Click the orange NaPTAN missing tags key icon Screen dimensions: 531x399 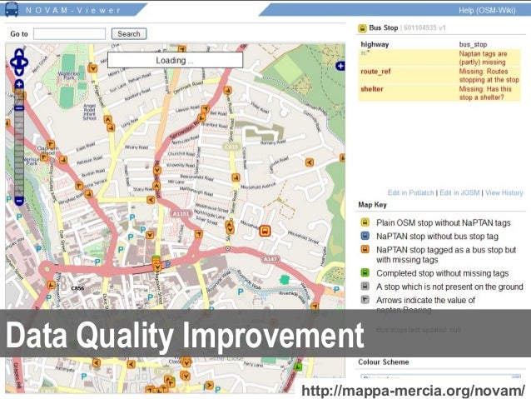(x=365, y=250)
